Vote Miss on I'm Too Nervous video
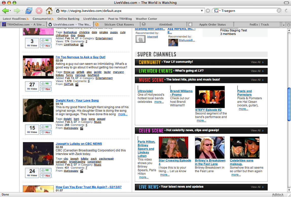This screenshot has height=197, width=291. point(46,89)
